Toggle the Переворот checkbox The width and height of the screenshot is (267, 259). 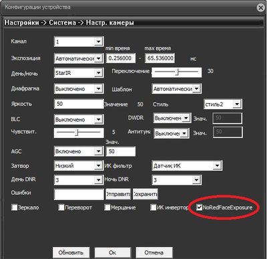point(61,207)
